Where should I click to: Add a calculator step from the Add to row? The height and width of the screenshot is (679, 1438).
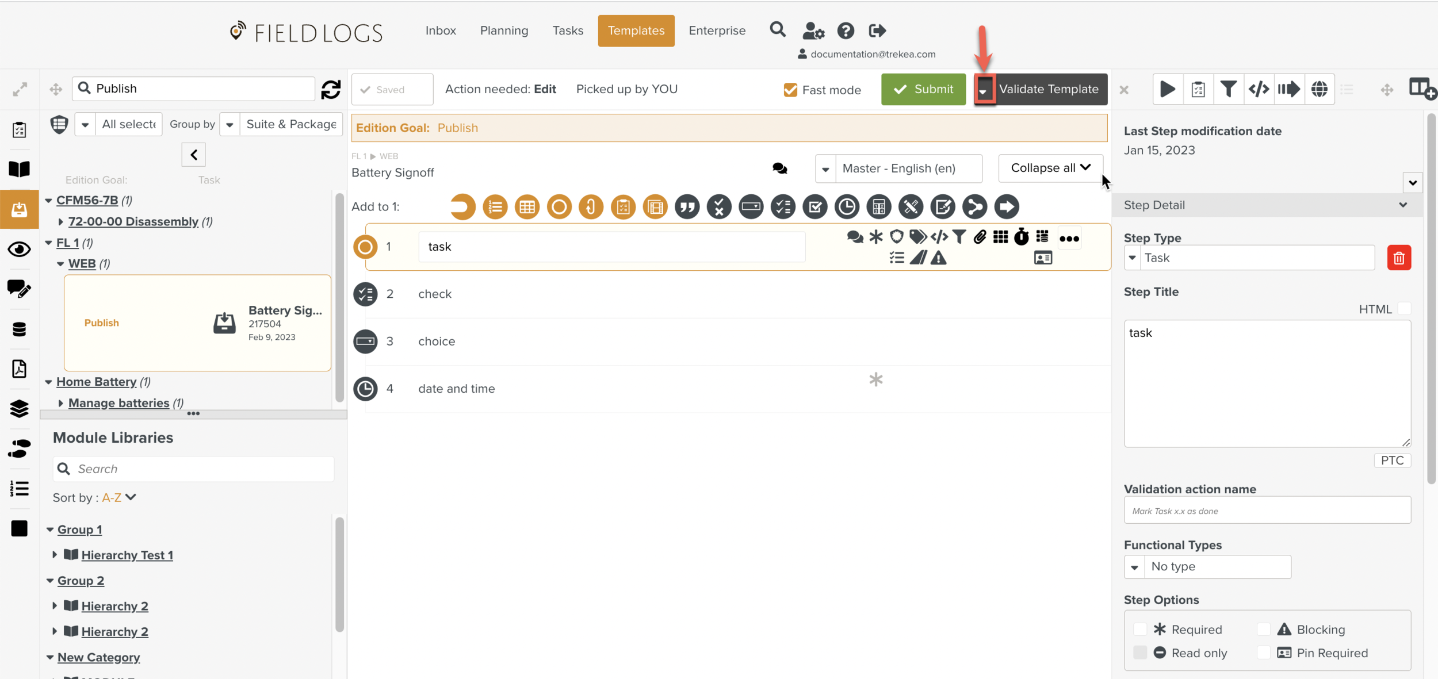coord(878,206)
